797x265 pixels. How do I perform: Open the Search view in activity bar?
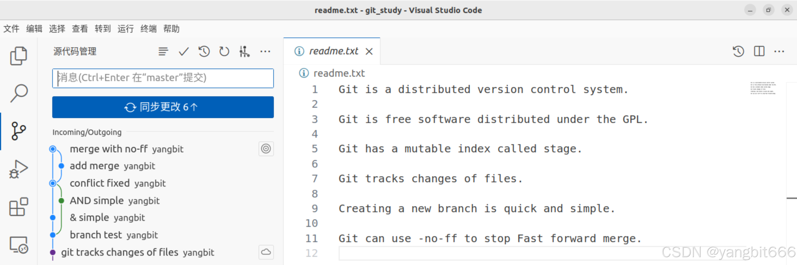point(19,93)
